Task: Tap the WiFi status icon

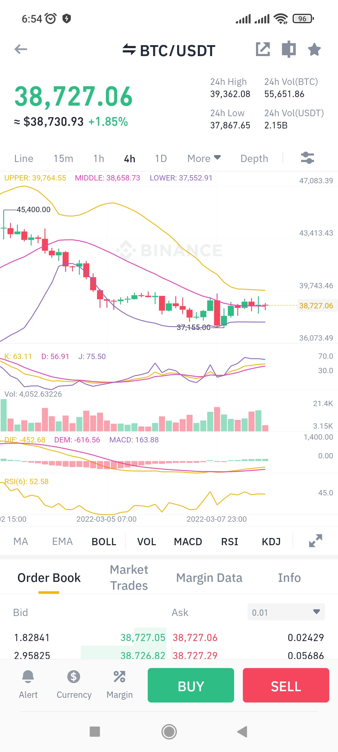Action: [281, 19]
